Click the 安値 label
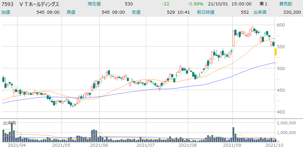This screenshot has width=303, height=149. coord(136,12)
